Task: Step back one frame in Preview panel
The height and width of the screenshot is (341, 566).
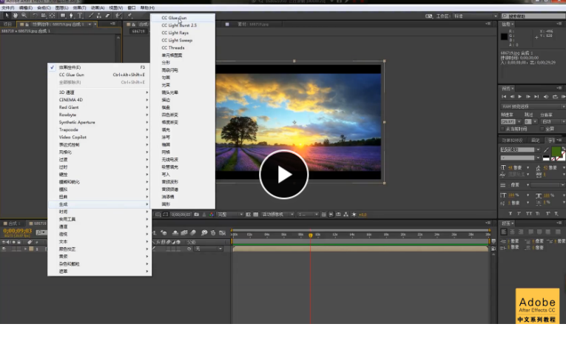Action: click(x=512, y=97)
